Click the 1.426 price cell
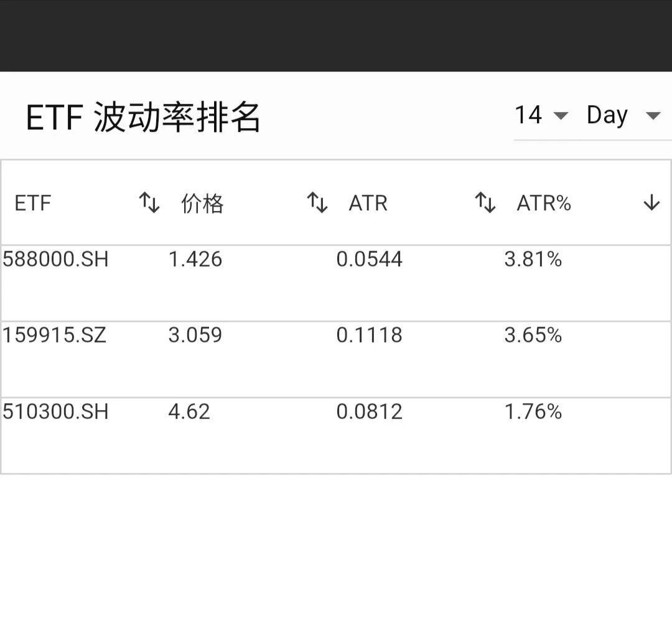672x621 pixels. pos(195,259)
